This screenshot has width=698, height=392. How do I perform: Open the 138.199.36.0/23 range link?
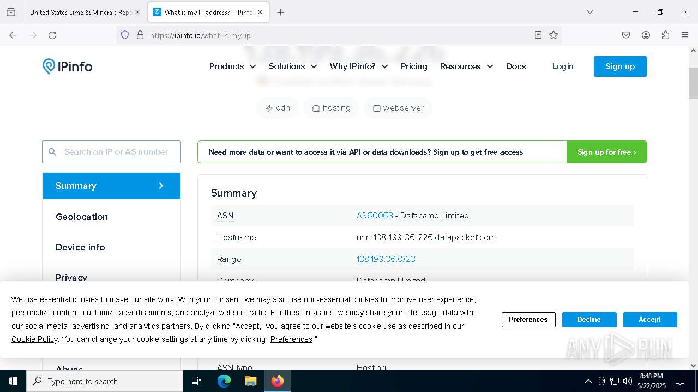coord(386,259)
